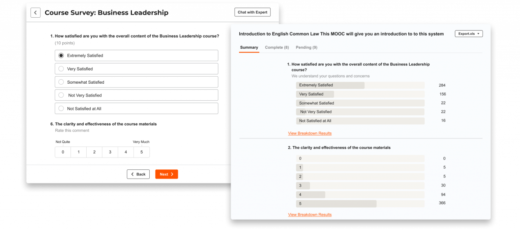Select the Extremely Satisfied radio button
The width and height of the screenshot is (520, 230).
coord(61,55)
